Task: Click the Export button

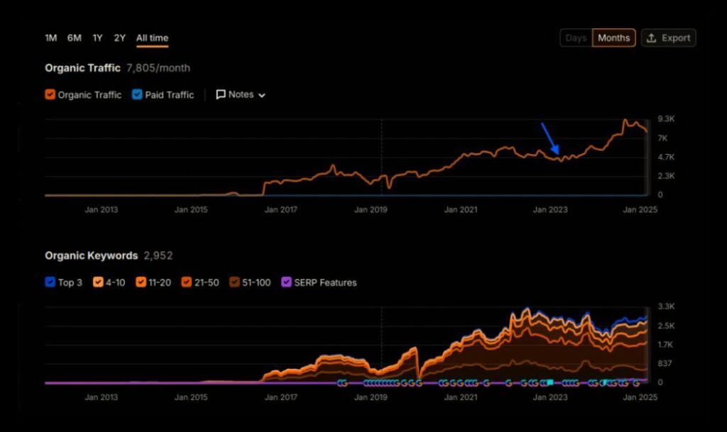Action: coord(668,38)
